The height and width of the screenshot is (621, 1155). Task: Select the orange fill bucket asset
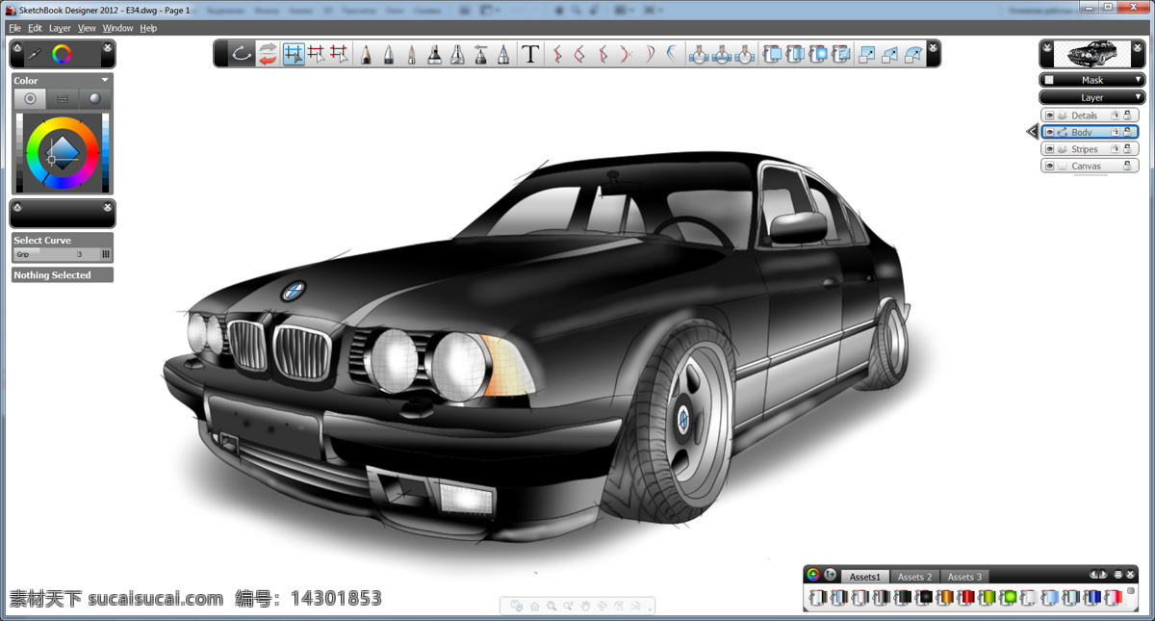tap(945, 598)
